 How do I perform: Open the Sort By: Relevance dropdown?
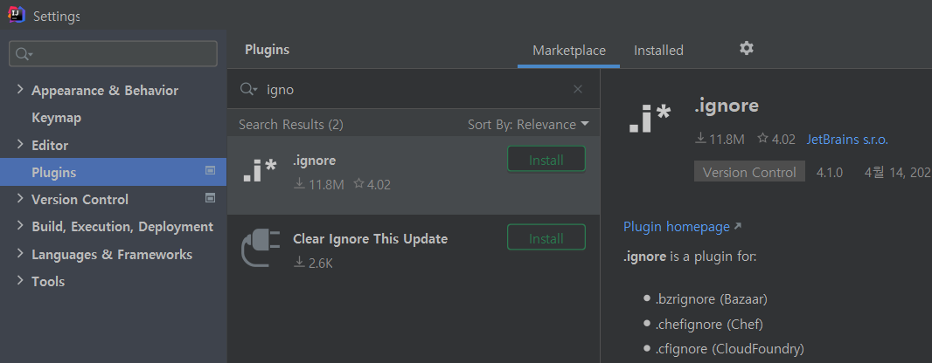tap(528, 125)
